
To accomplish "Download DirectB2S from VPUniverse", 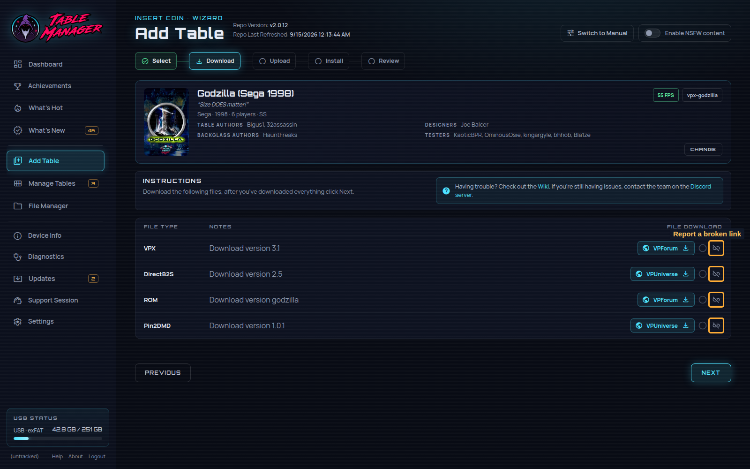I will click(x=662, y=274).
